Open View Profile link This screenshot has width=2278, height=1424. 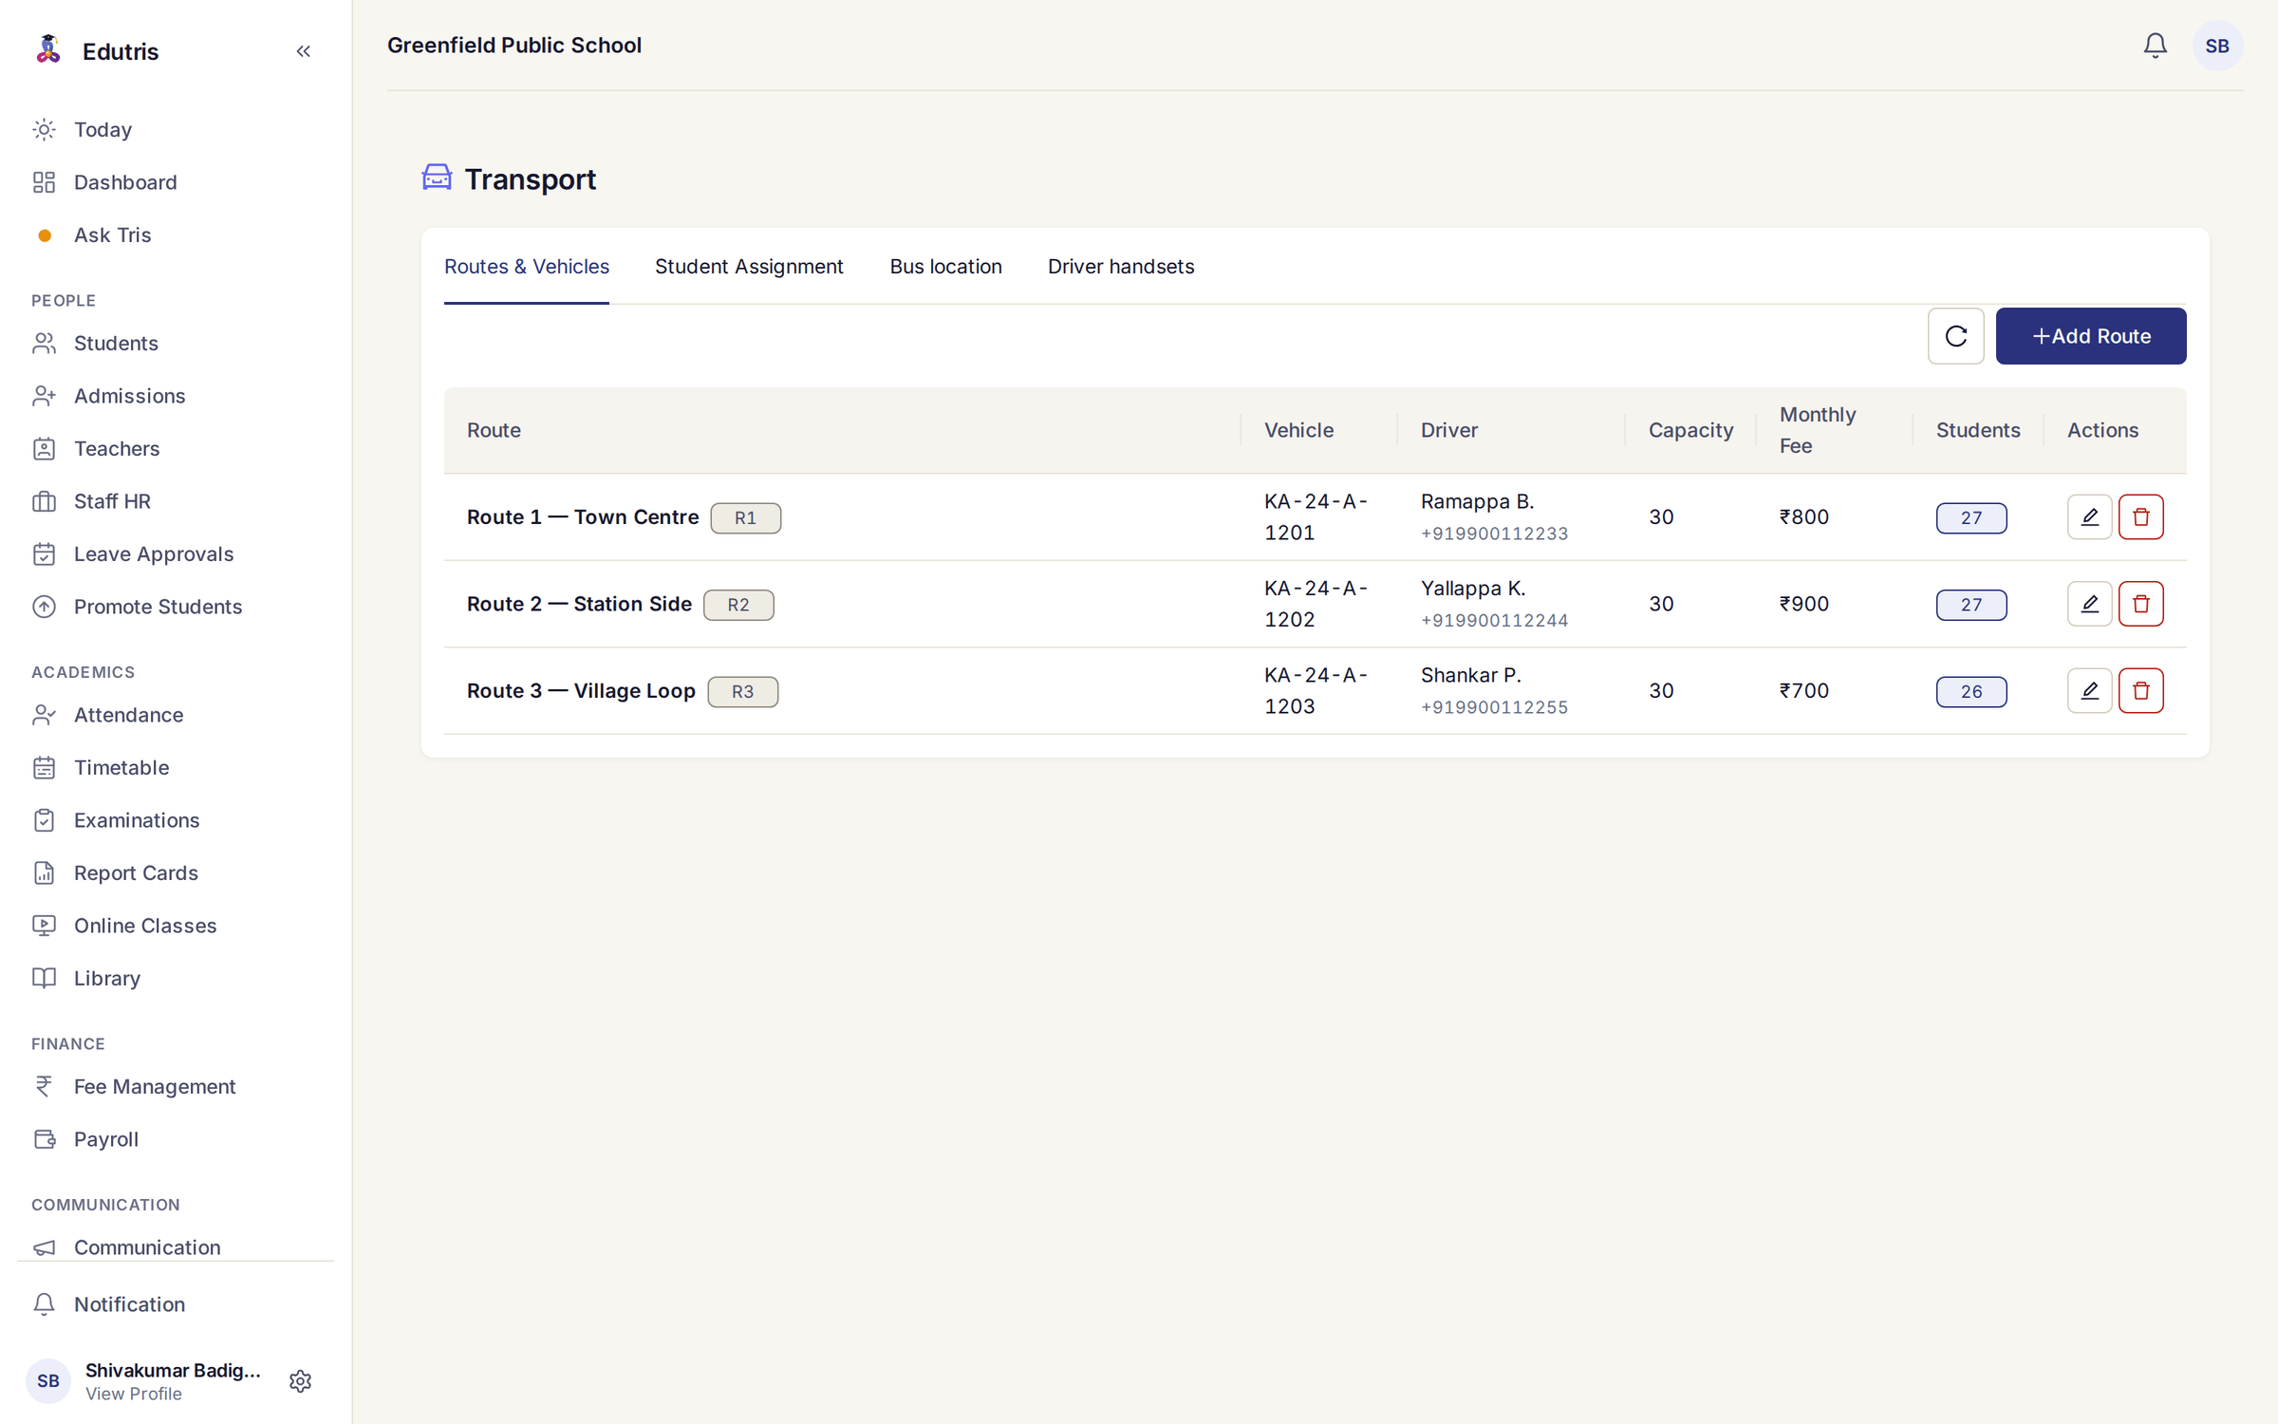tap(134, 1394)
